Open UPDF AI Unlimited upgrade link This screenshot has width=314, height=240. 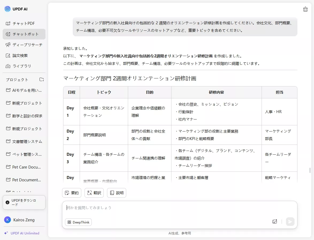[x=24, y=233]
